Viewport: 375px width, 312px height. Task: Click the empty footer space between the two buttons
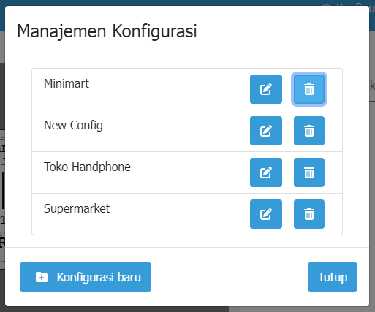(x=229, y=277)
